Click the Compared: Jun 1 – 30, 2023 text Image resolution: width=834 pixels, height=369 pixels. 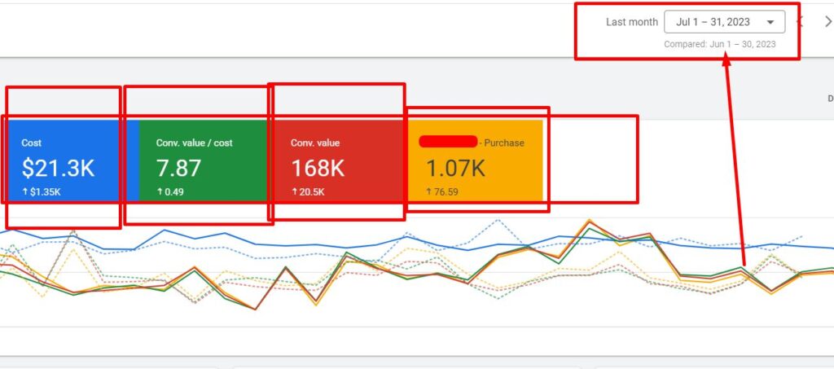point(719,44)
